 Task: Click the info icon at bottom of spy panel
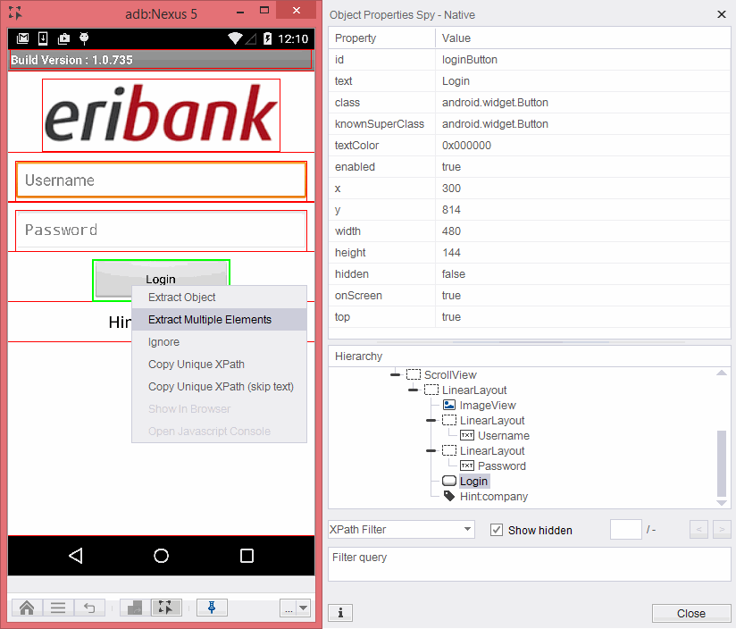[341, 613]
